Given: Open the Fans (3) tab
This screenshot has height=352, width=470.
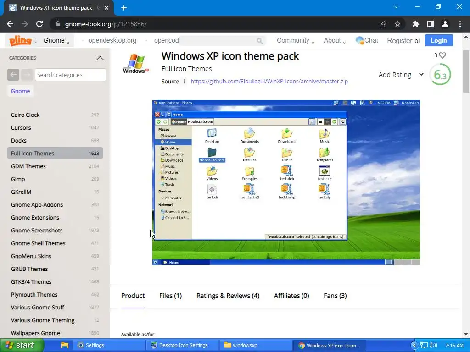Looking at the screenshot, I should [335, 296].
